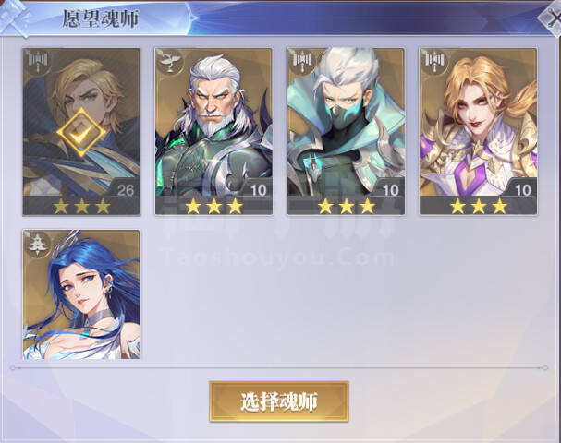Click three-star rating under masked hero
This screenshot has height=443, width=561.
point(347,206)
